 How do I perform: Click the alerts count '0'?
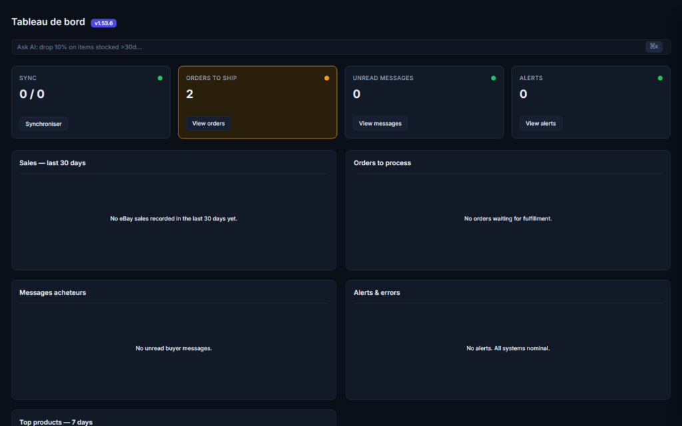pos(523,94)
